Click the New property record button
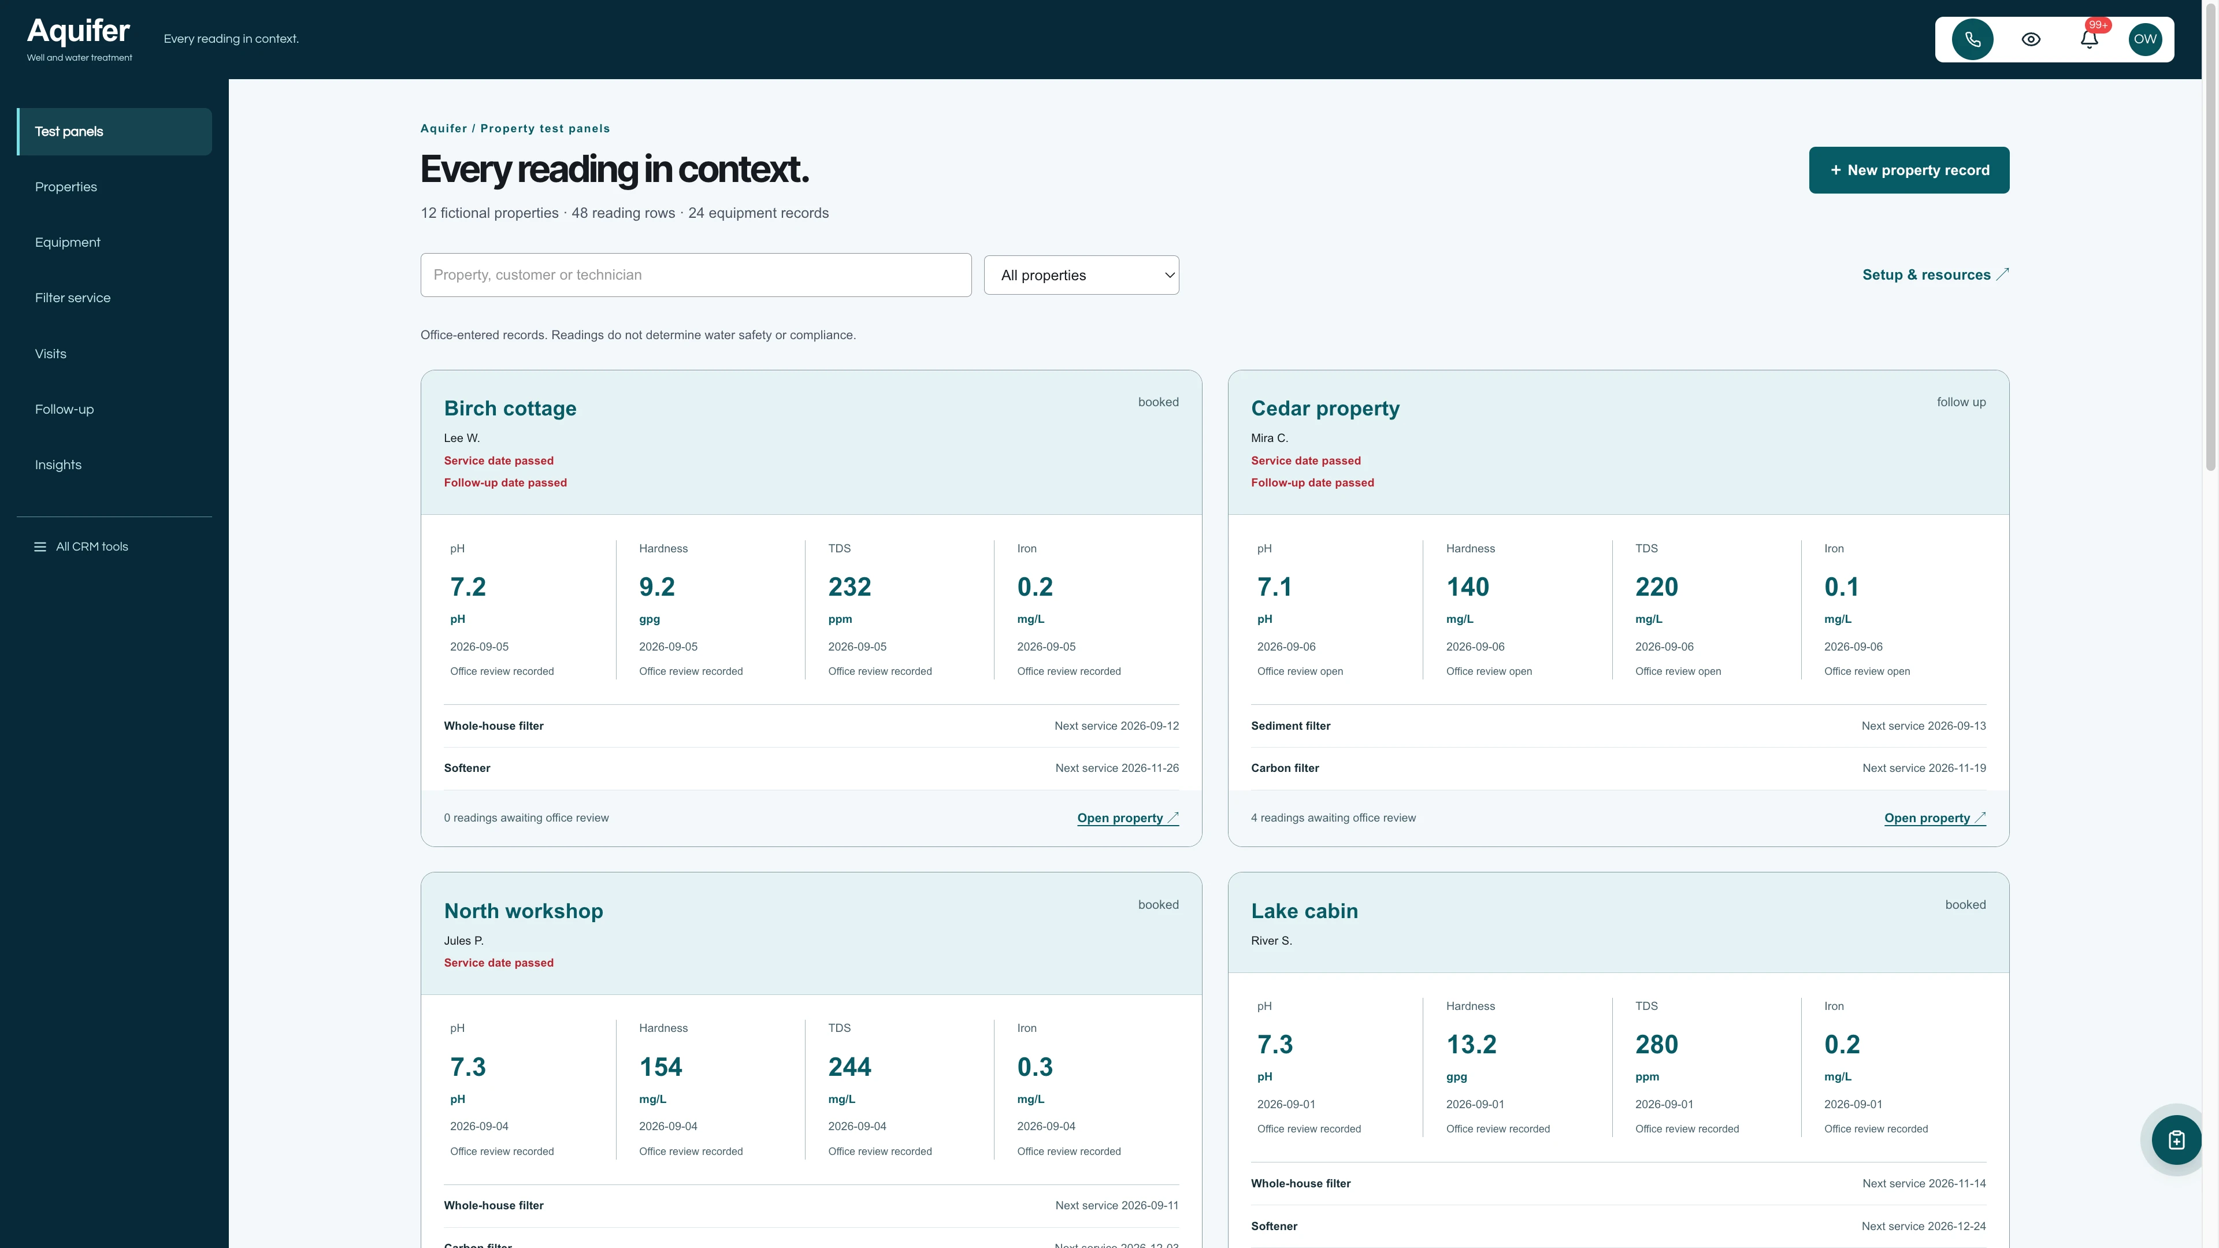This screenshot has height=1248, width=2219. click(1909, 170)
